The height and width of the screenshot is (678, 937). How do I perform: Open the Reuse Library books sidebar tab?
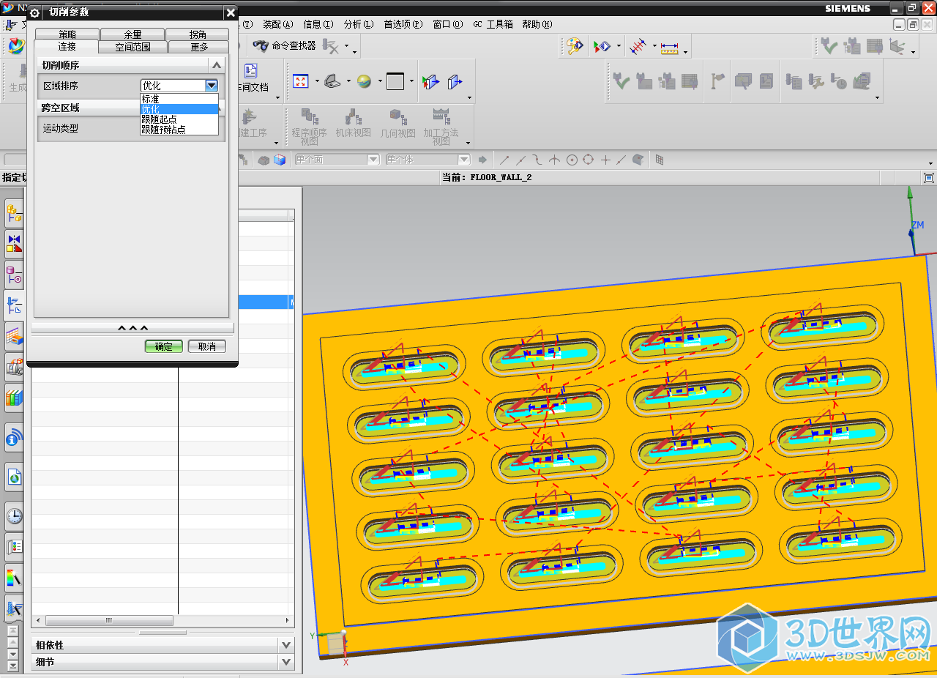pos(14,397)
